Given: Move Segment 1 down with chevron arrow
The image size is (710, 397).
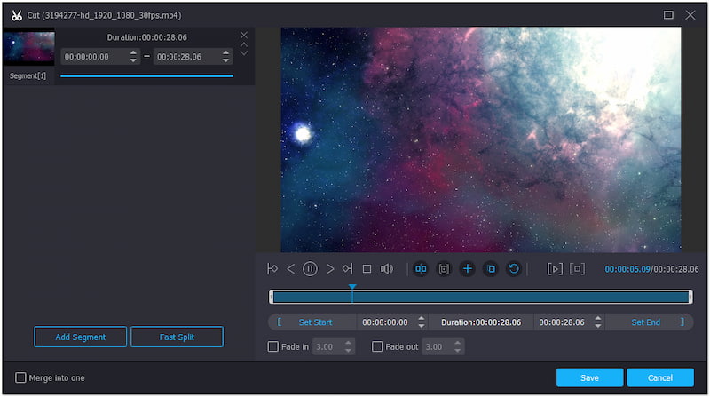Looking at the screenshot, I should [244, 53].
